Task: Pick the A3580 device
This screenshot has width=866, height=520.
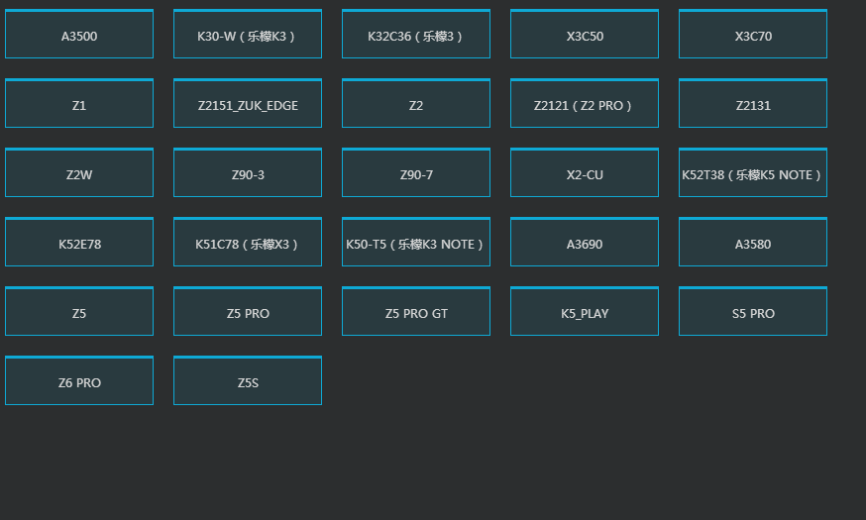Action: (x=753, y=243)
